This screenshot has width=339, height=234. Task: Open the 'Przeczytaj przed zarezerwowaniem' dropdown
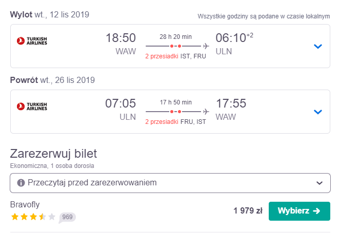[x=170, y=183]
